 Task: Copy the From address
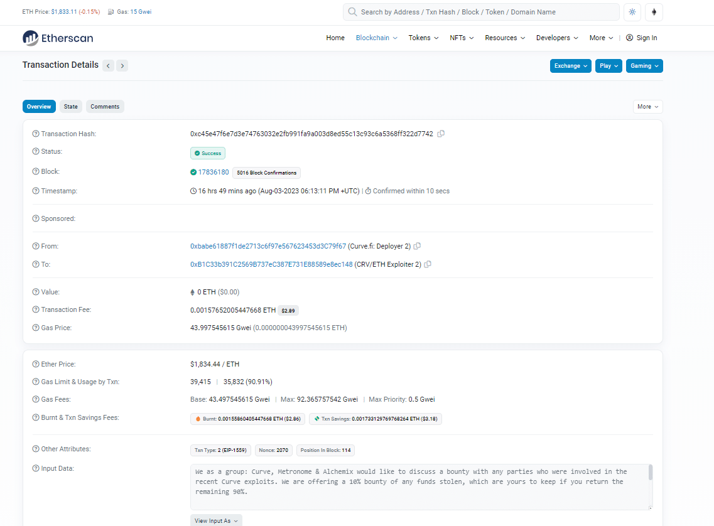coord(417,246)
